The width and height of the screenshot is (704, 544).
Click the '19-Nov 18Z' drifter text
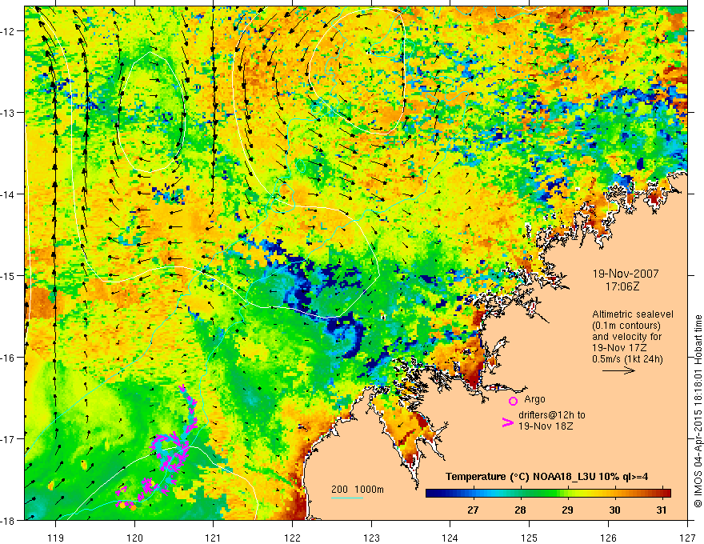(x=546, y=426)
